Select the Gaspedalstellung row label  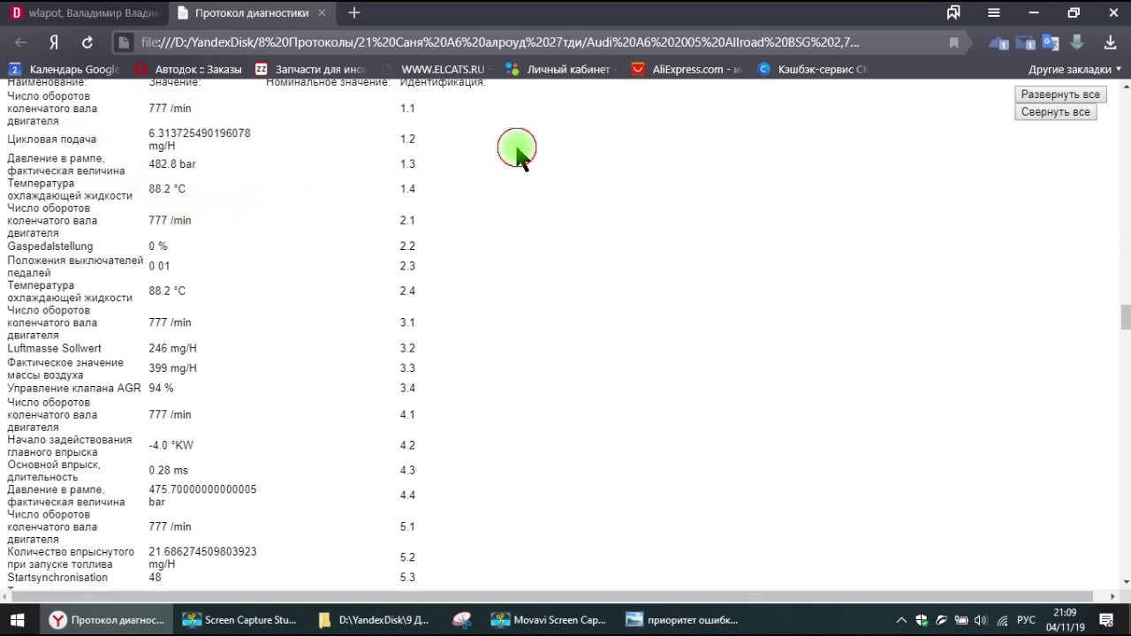[x=50, y=246]
